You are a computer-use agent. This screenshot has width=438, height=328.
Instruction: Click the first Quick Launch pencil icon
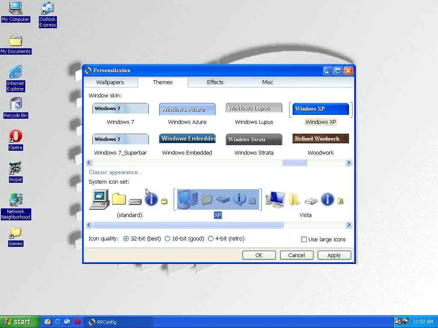click(48, 322)
